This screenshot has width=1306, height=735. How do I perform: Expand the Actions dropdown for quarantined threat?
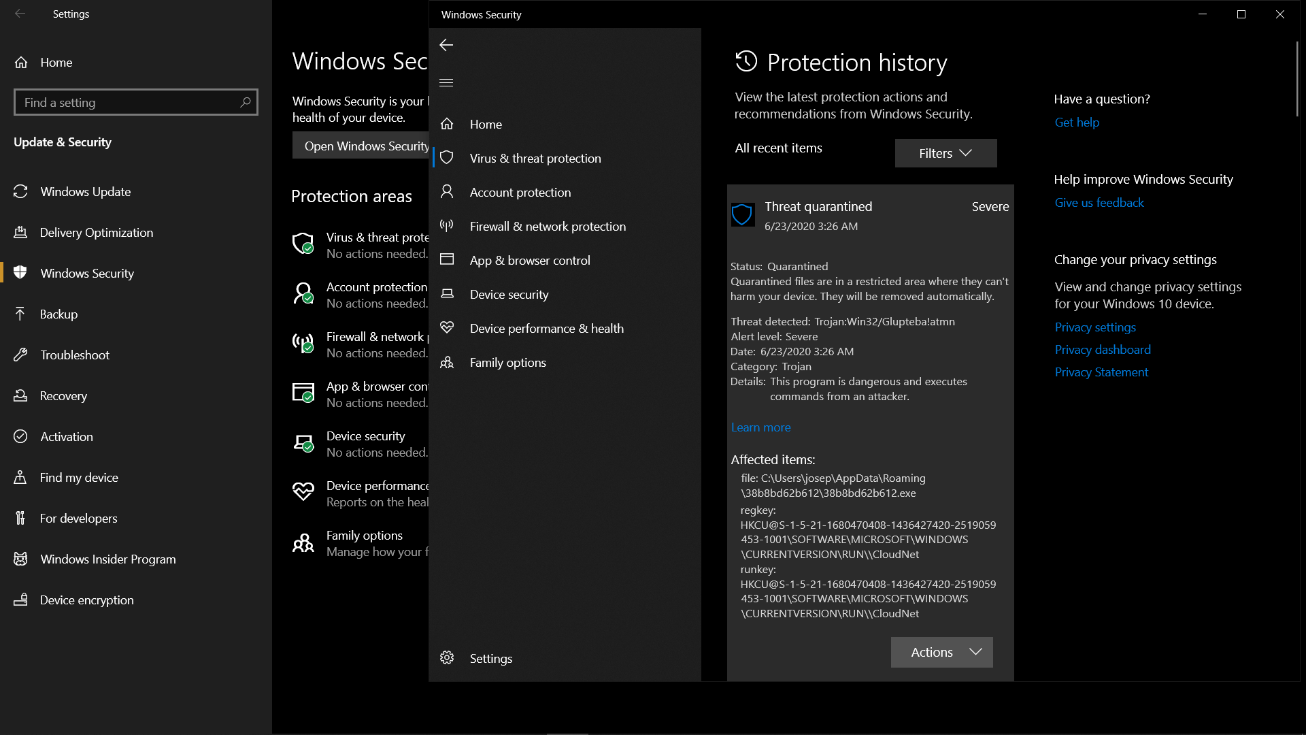941,652
